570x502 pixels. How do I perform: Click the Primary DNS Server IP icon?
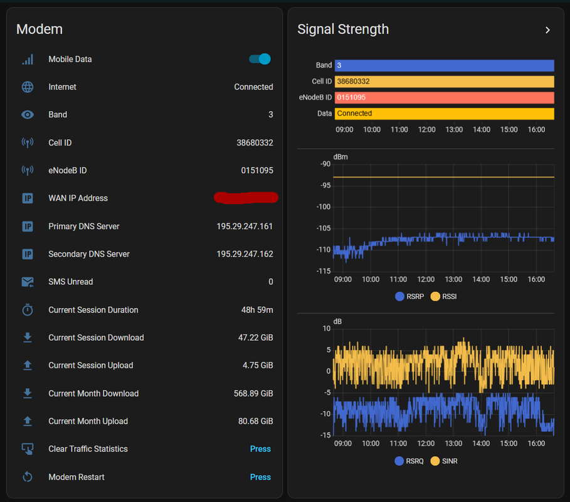click(x=28, y=227)
